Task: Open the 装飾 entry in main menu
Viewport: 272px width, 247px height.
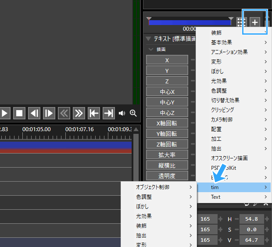Action: coord(234,32)
